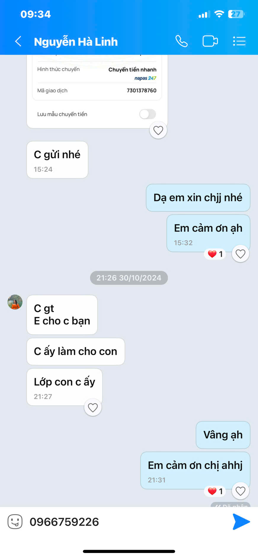
Task: Tap the "Vâng ạh" message bubble
Action: (x=223, y=435)
